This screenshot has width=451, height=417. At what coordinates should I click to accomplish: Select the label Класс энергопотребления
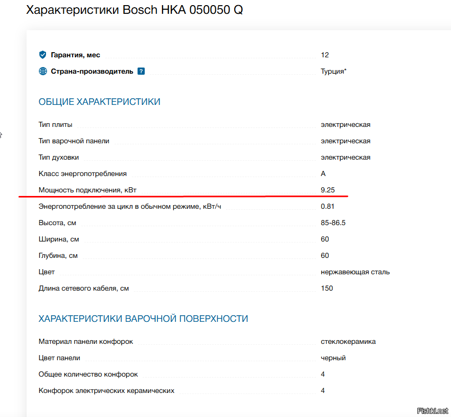tap(82, 174)
